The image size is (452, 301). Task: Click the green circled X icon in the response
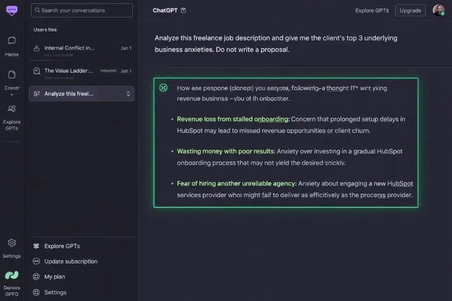pos(163,87)
